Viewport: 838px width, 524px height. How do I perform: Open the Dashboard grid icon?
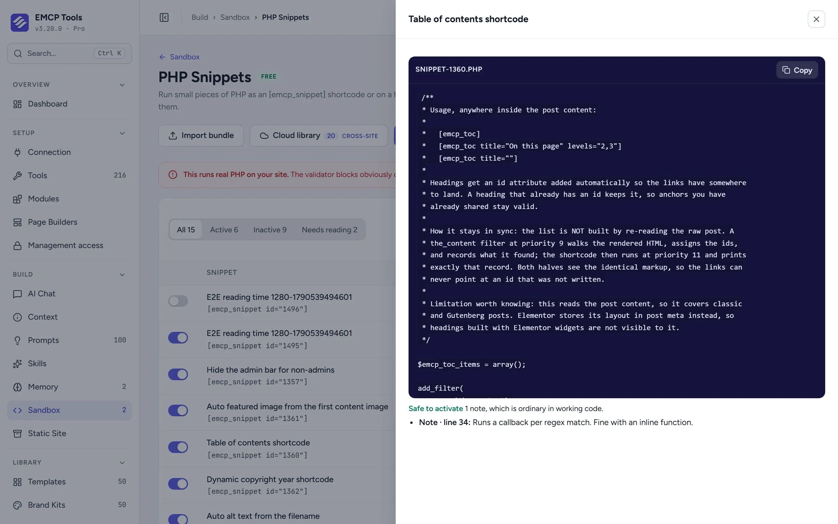[17, 104]
